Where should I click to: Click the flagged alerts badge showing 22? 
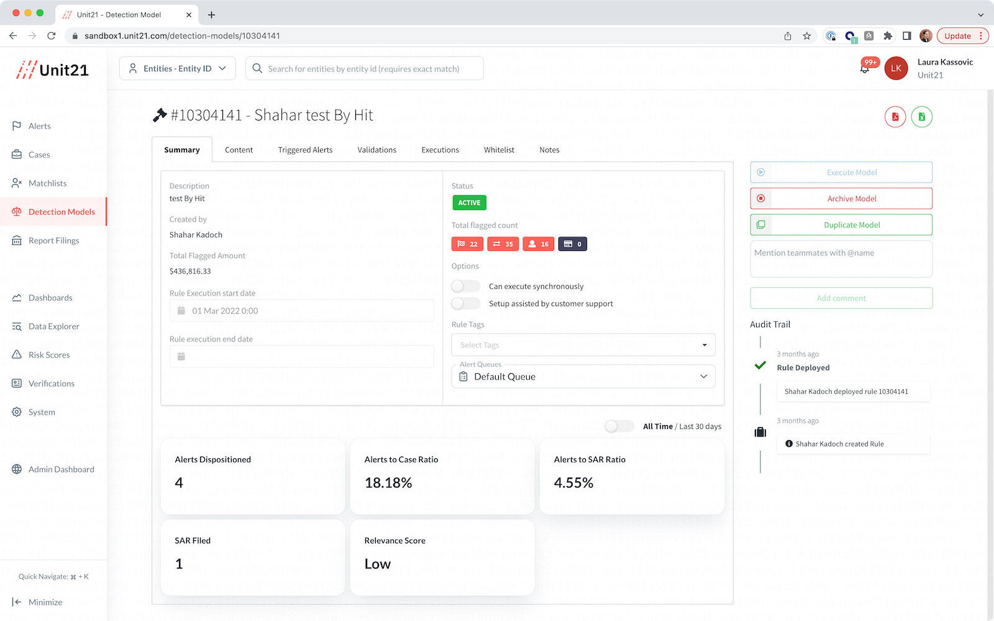tap(468, 244)
